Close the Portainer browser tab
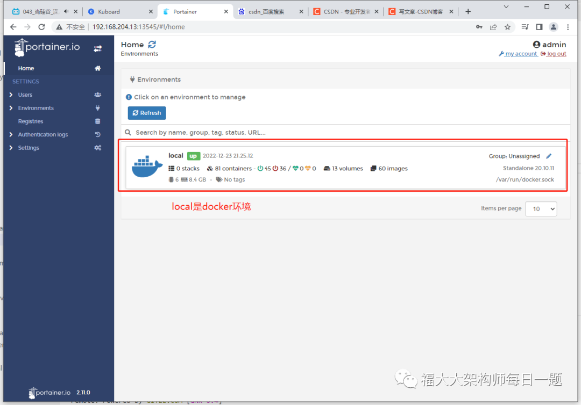 point(226,12)
